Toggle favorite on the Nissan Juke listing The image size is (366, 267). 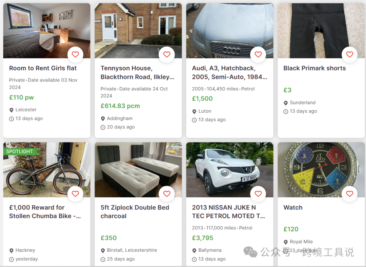[x=258, y=194]
